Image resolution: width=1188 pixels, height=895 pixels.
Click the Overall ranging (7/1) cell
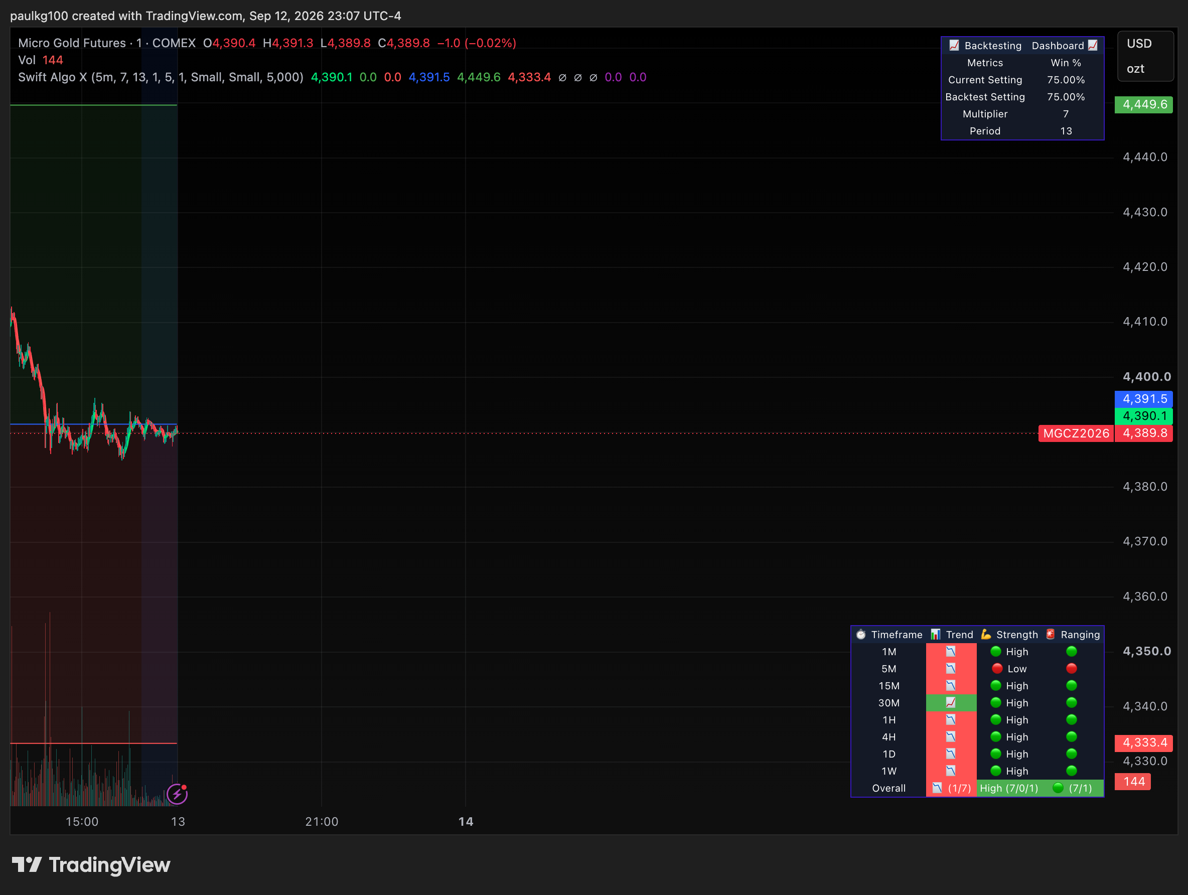click(x=1073, y=788)
